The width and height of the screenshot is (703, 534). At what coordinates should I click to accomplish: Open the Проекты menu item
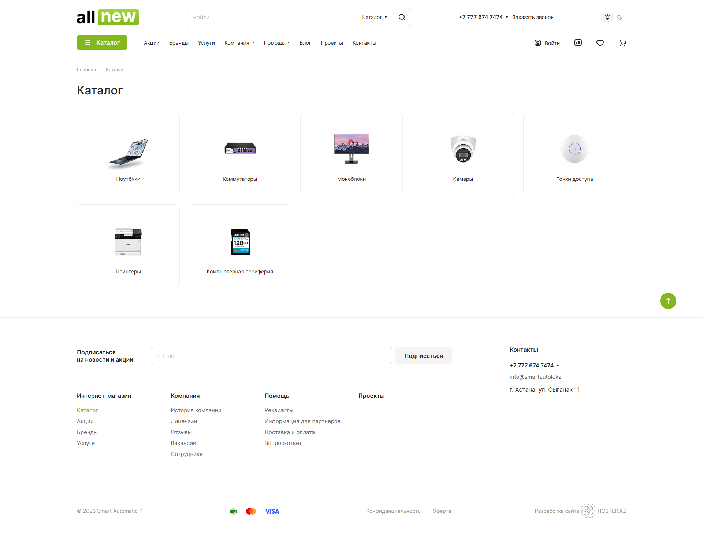pos(332,43)
